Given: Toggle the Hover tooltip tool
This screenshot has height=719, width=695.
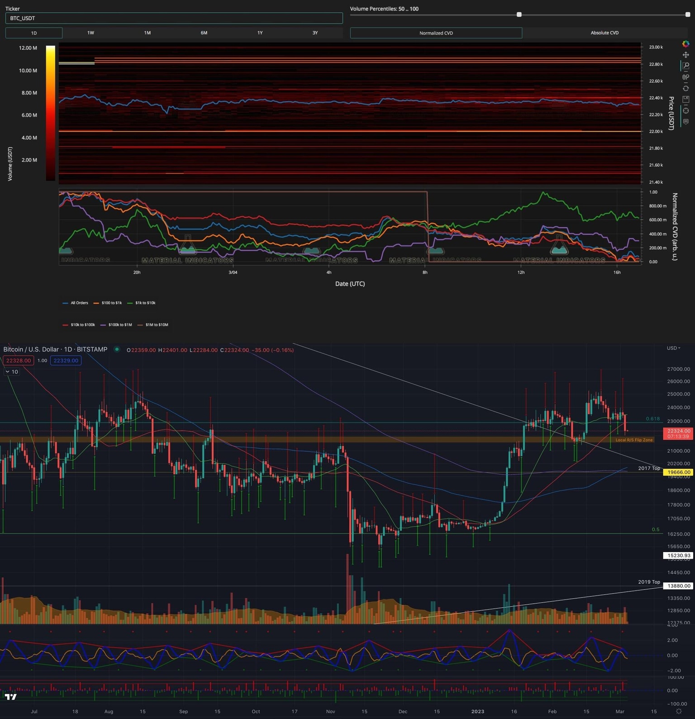Looking at the screenshot, I should coord(685,122).
